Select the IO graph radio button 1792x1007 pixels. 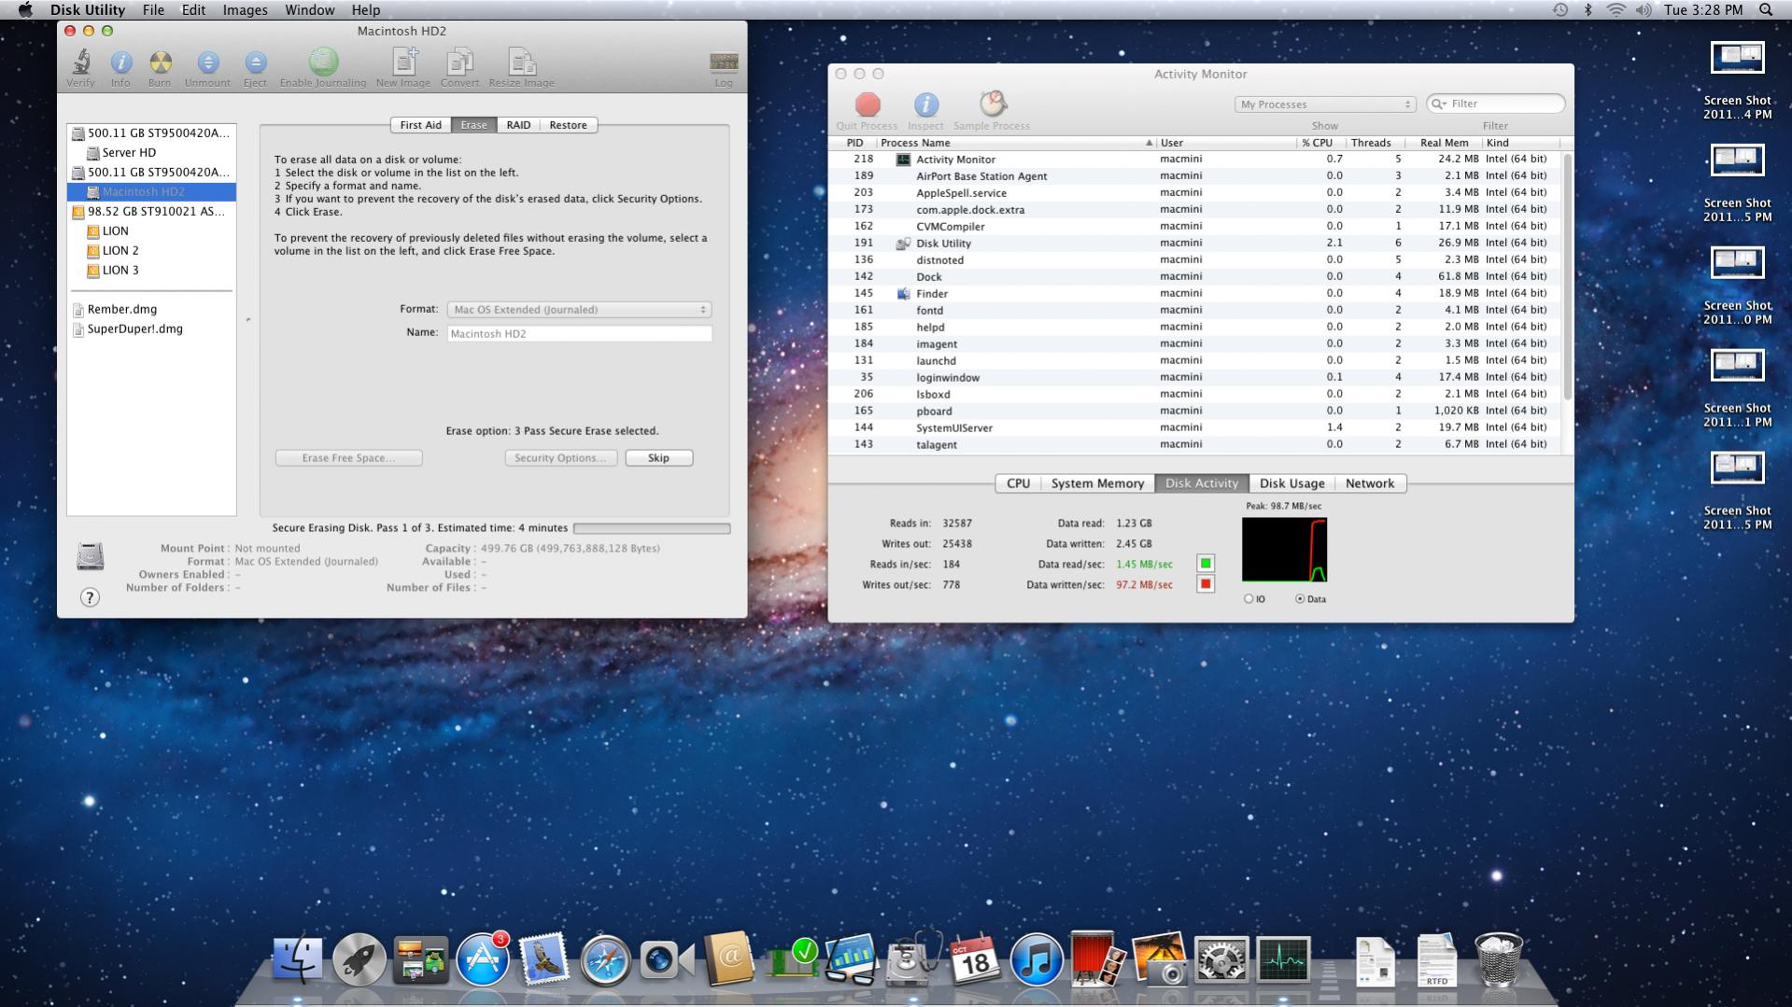coord(1249,599)
